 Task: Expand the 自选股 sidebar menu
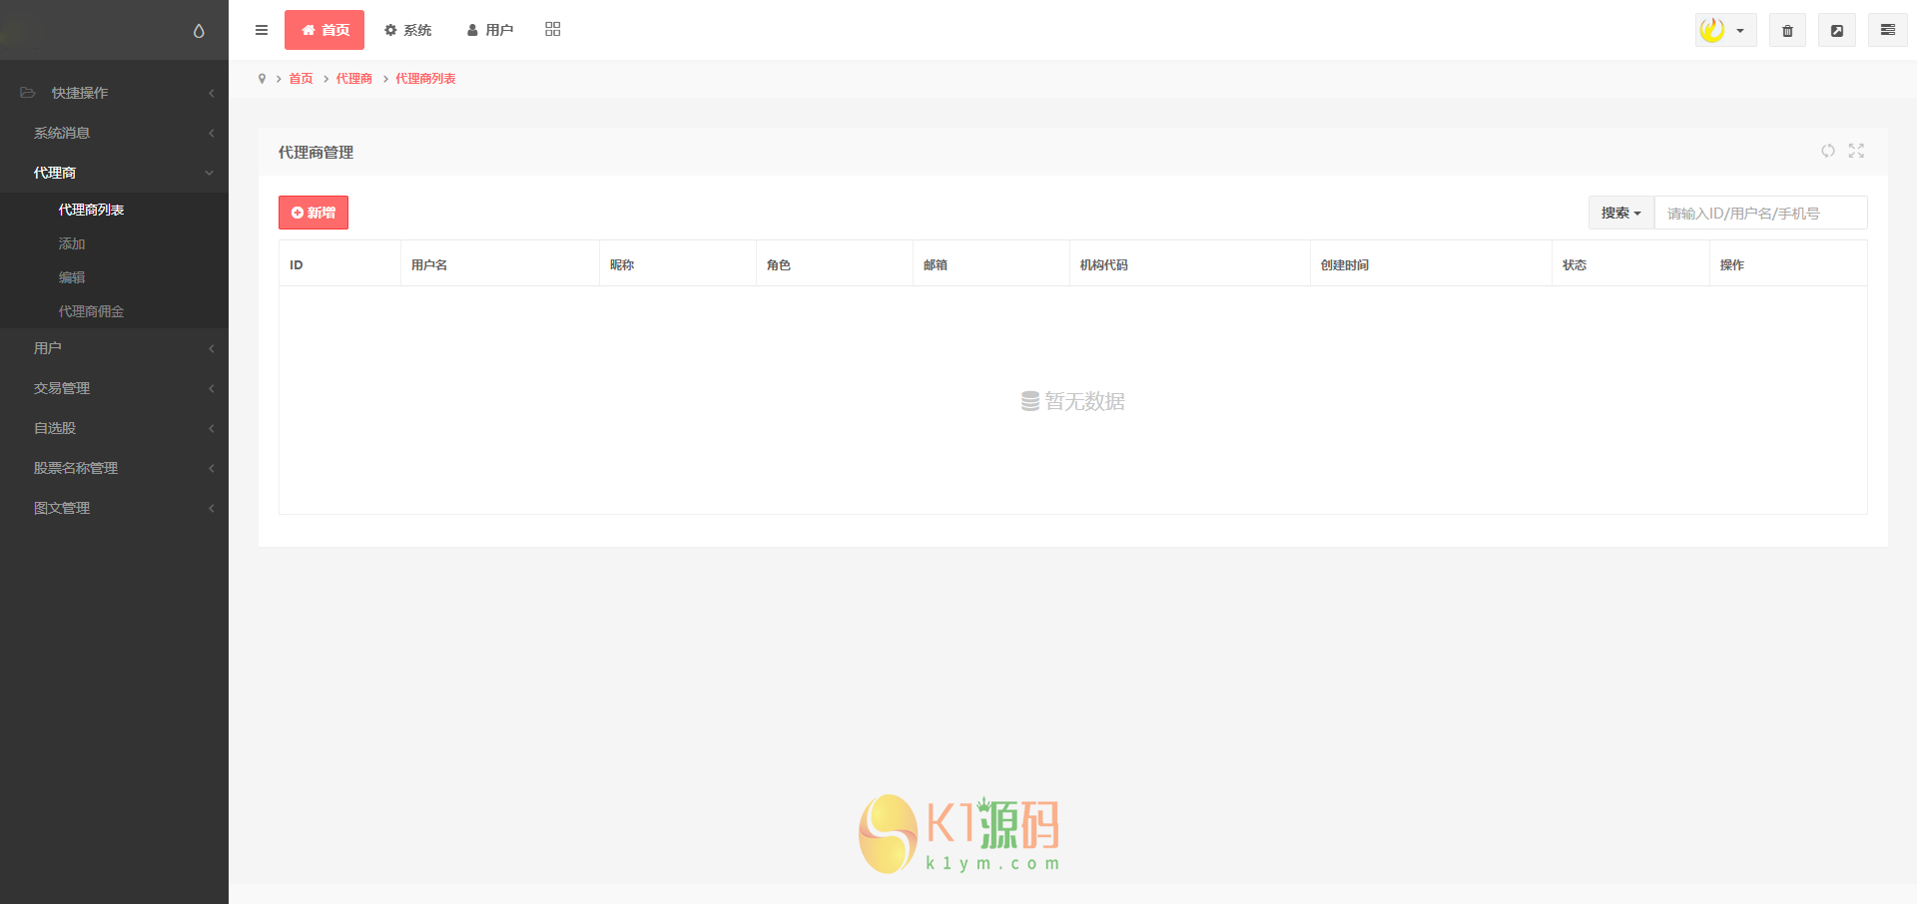pyautogui.click(x=114, y=428)
